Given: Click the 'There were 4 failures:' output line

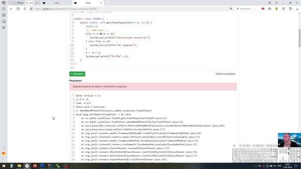Looking at the screenshot, I should tap(91, 107).
